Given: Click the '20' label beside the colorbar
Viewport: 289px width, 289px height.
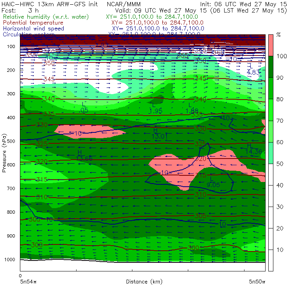Looking at the screenshot, I should pos(280,228).
